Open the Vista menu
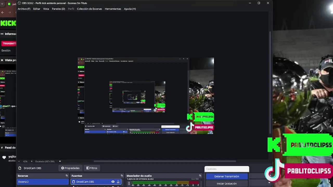The width and height of the screenshot is (333, 187). [46, 9]
